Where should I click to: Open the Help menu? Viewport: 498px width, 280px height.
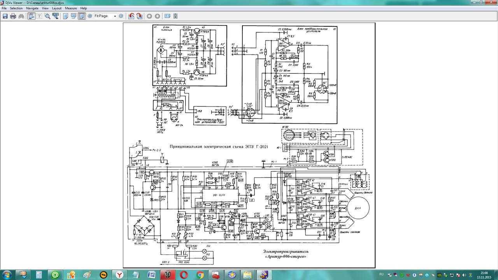tap(83, 8)
